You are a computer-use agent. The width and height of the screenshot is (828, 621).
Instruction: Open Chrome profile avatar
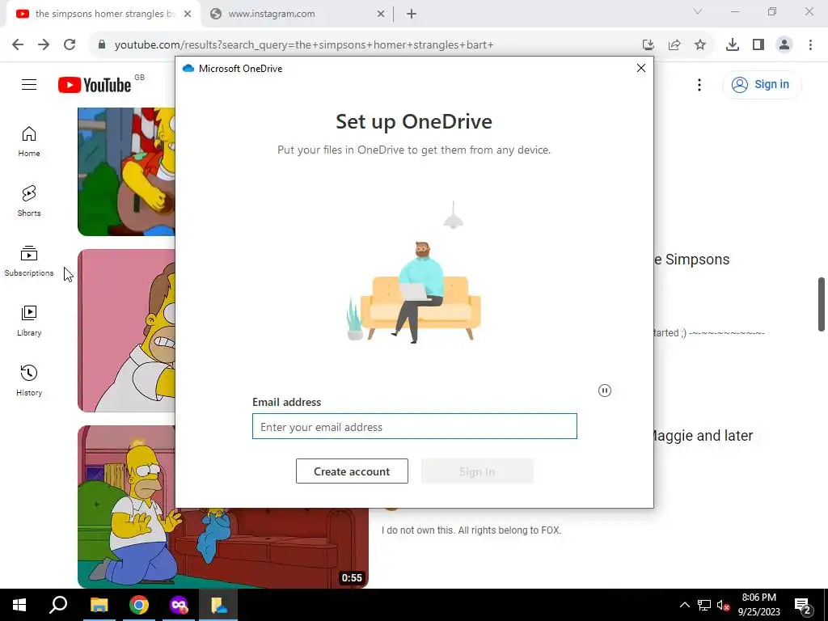point(784,45)
